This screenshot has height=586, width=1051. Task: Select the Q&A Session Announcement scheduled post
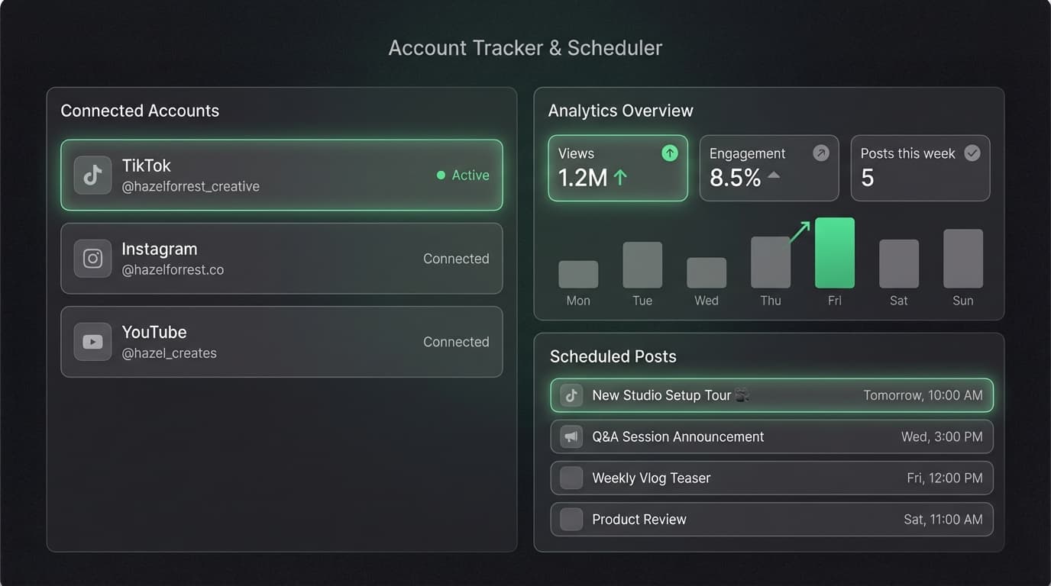[771, 436]
